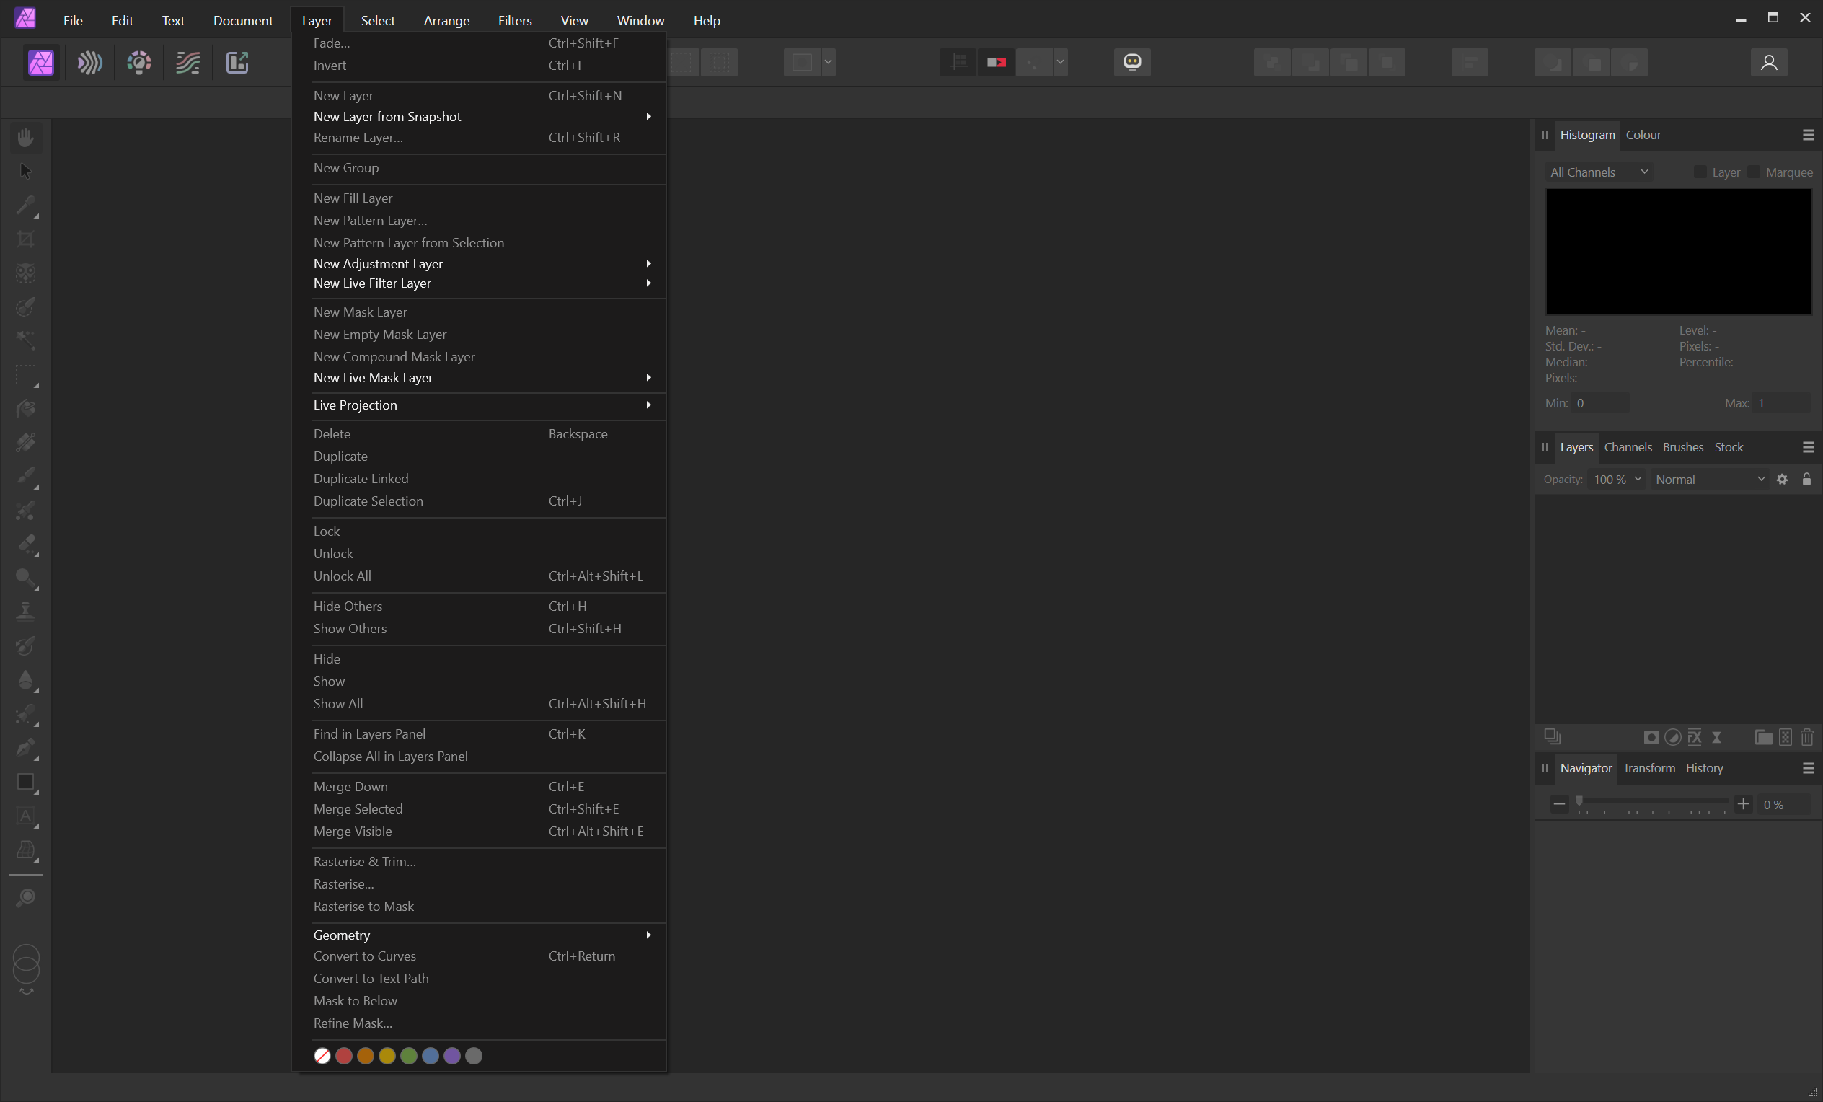Viewport: 1823px width, 1102px height.
Task: Switch to the Channels tab
Action: (1628, 447)
